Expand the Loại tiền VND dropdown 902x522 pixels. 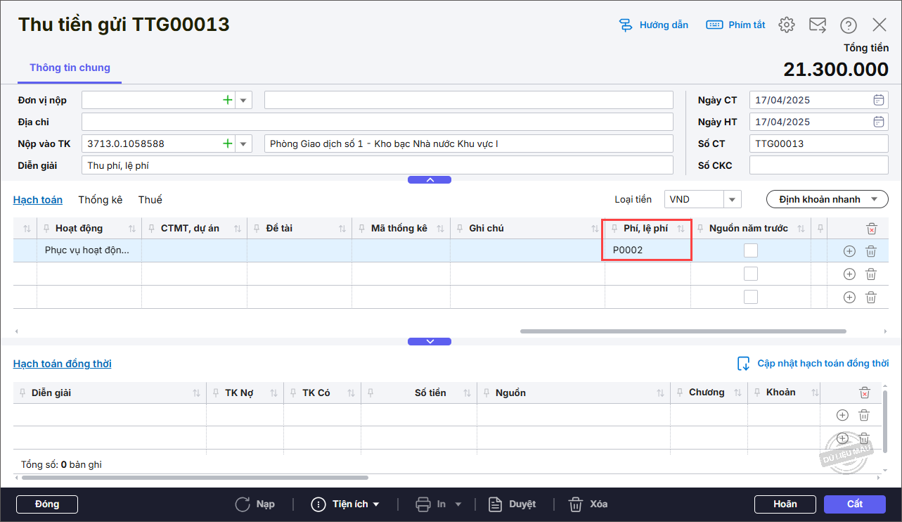point(732,199)
